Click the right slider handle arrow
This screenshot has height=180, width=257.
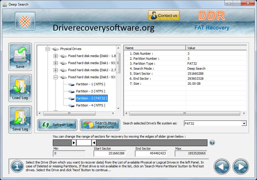(94, 143)
